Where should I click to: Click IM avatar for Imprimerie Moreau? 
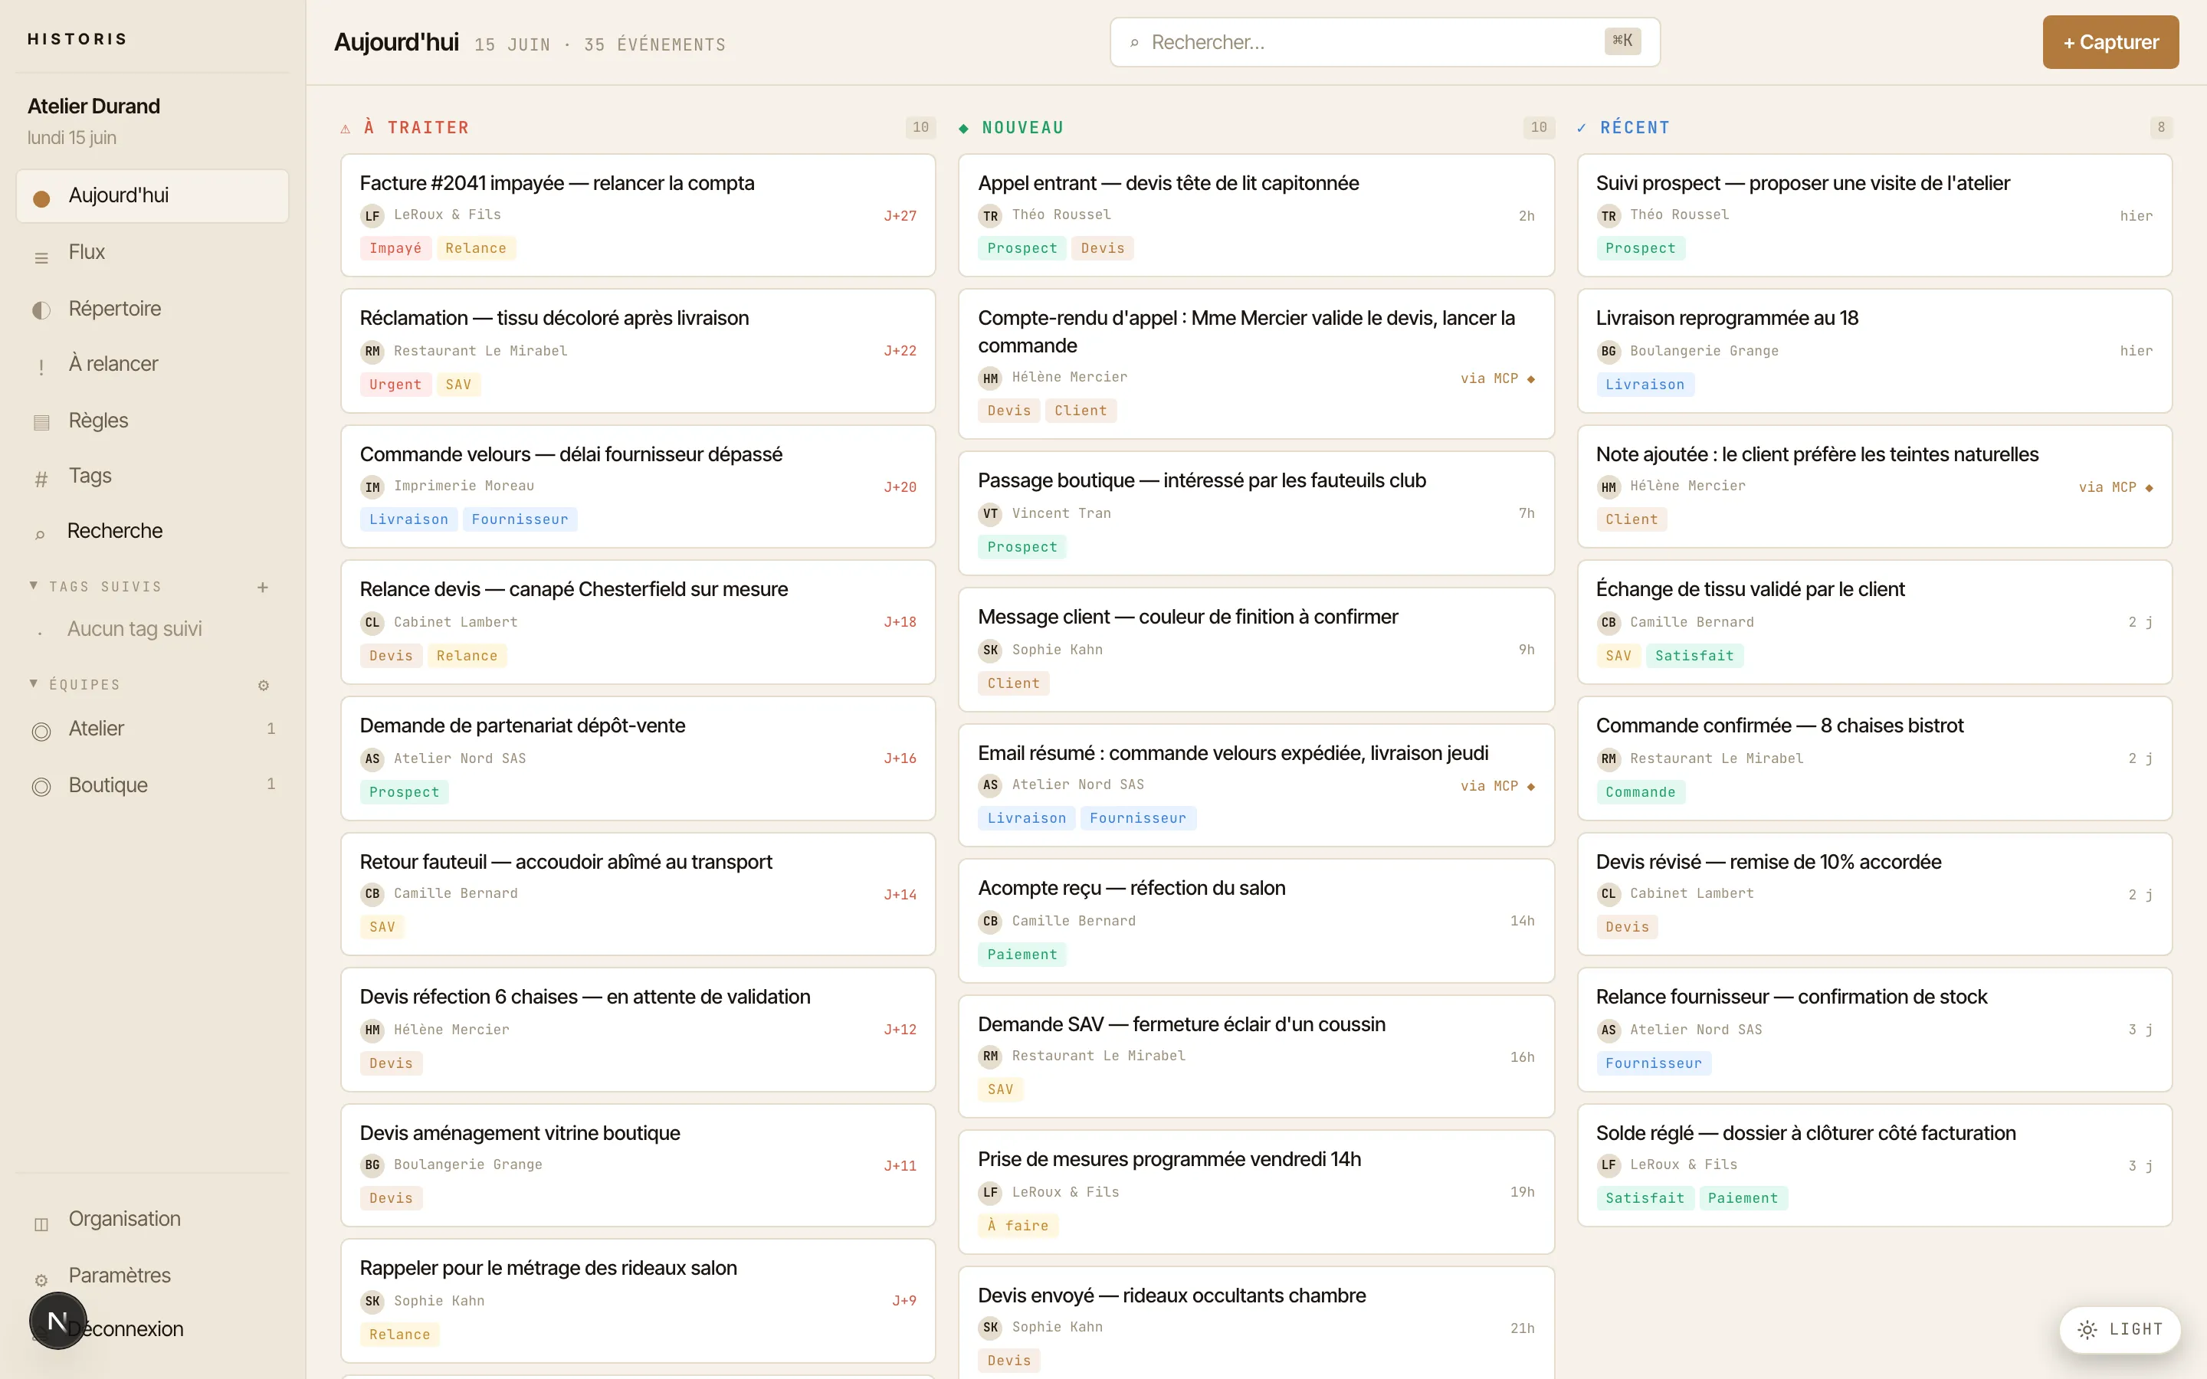[x=372, y=487]
